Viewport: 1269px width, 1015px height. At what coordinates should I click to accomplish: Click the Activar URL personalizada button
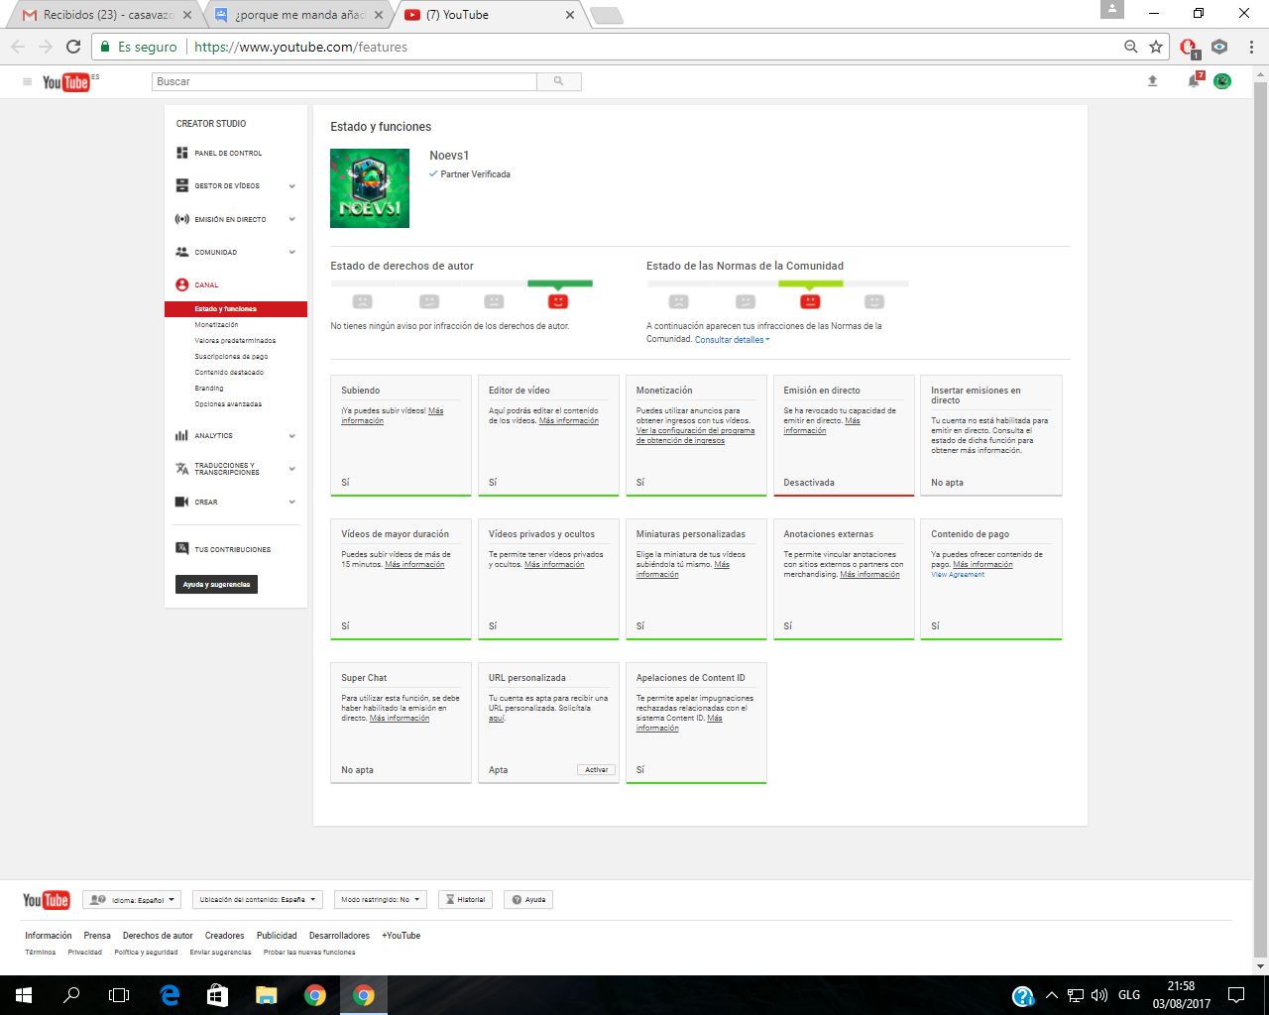coord(596,770)
